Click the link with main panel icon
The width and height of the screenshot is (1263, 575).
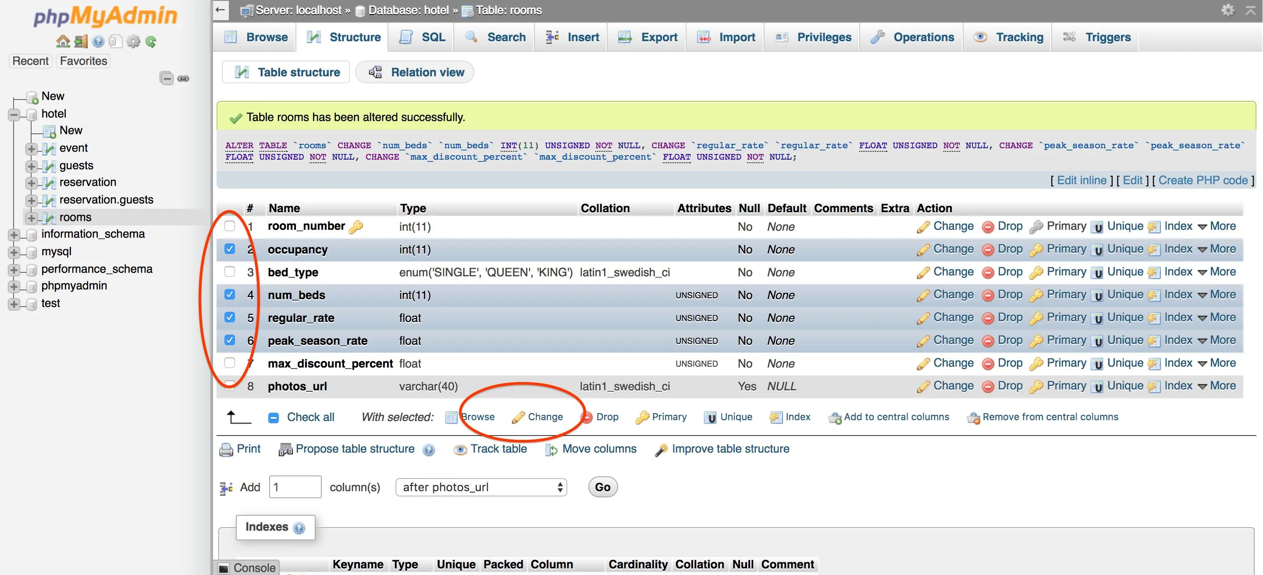pyautogui.click(x=183, y=78)
